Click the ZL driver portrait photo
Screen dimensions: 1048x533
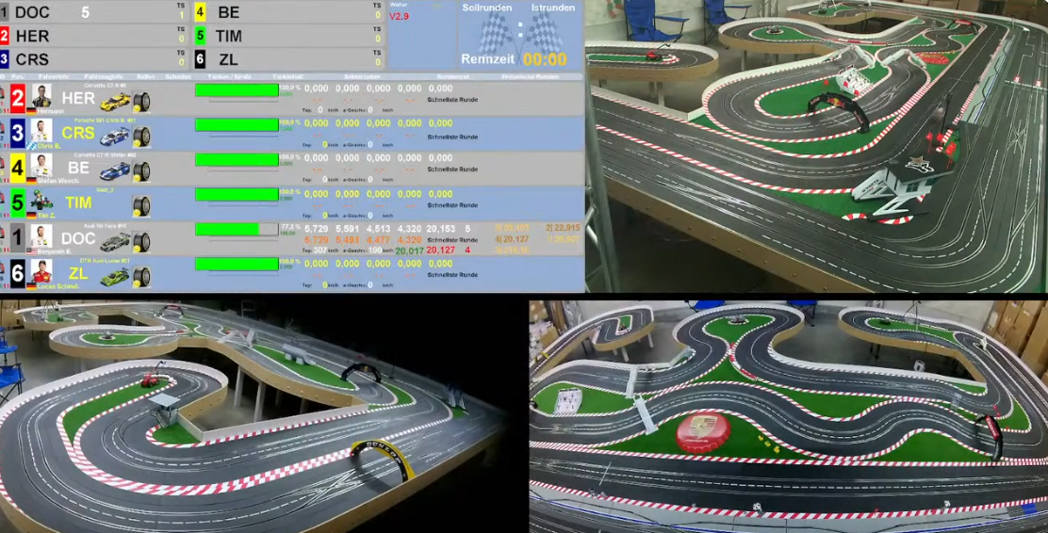click(41, 273)
